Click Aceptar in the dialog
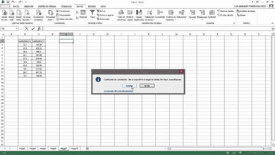Viewport: 275px width, 155px height. [x=129, y=86]
